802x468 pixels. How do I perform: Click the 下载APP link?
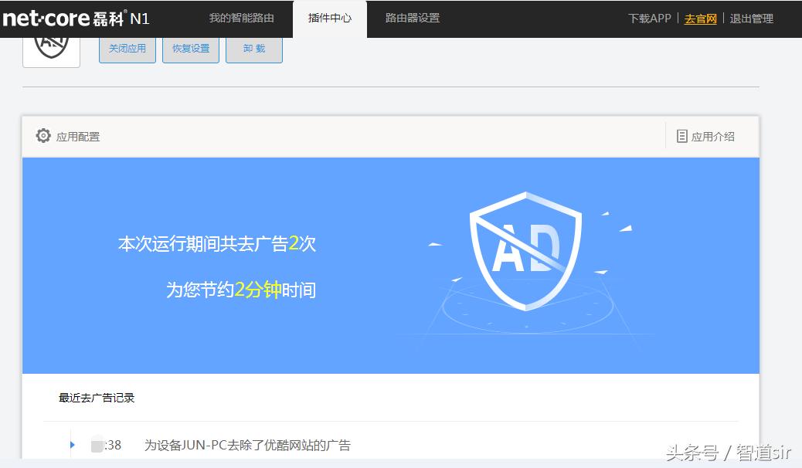(x=648, y=19)
